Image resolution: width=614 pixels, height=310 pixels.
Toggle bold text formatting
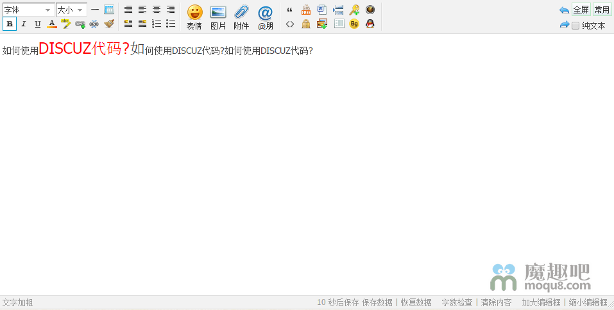coord(10,24)
